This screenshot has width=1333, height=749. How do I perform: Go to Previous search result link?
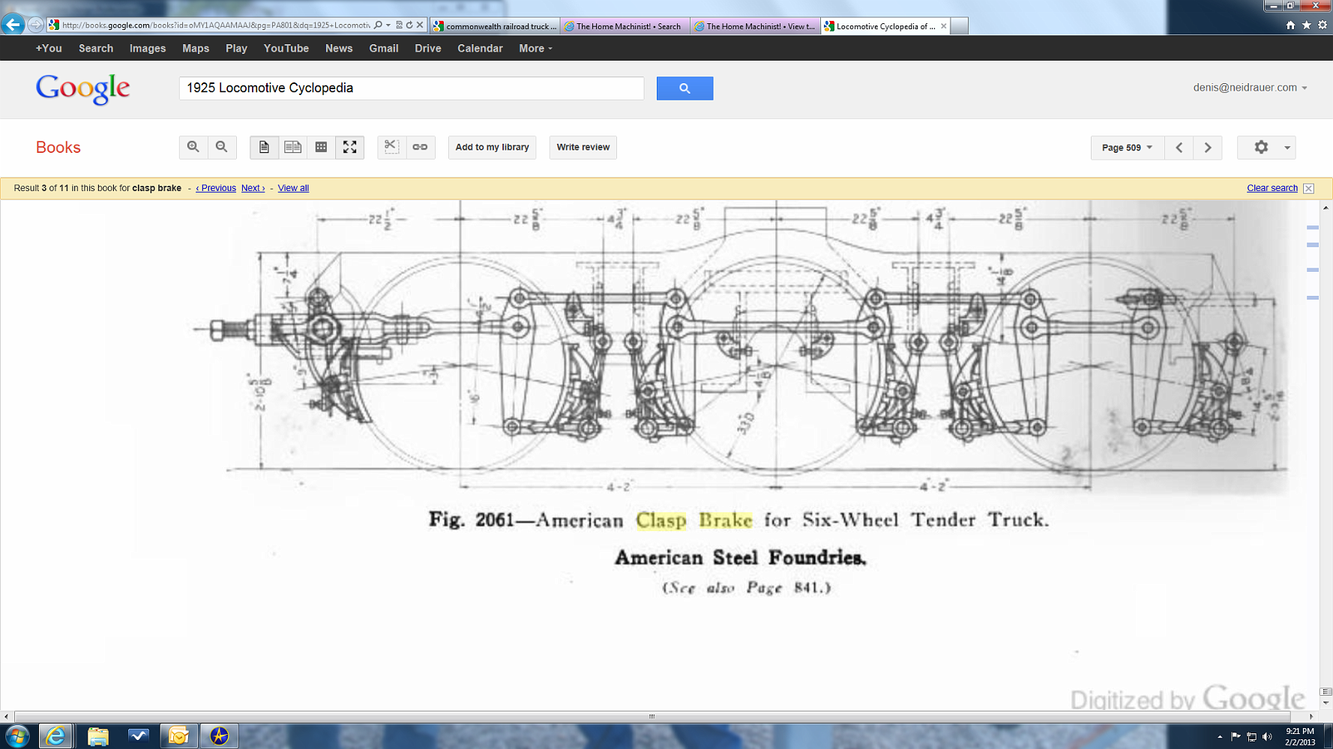click(216, 188)
